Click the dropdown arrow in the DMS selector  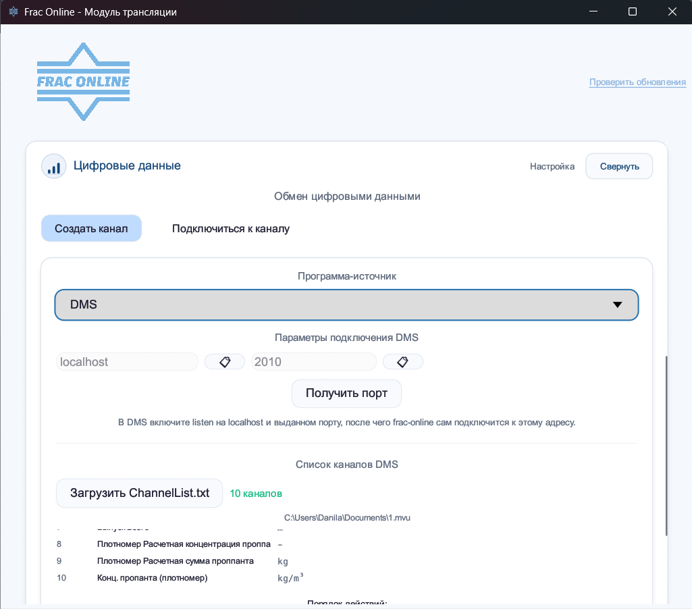click(x=617, y=304)
